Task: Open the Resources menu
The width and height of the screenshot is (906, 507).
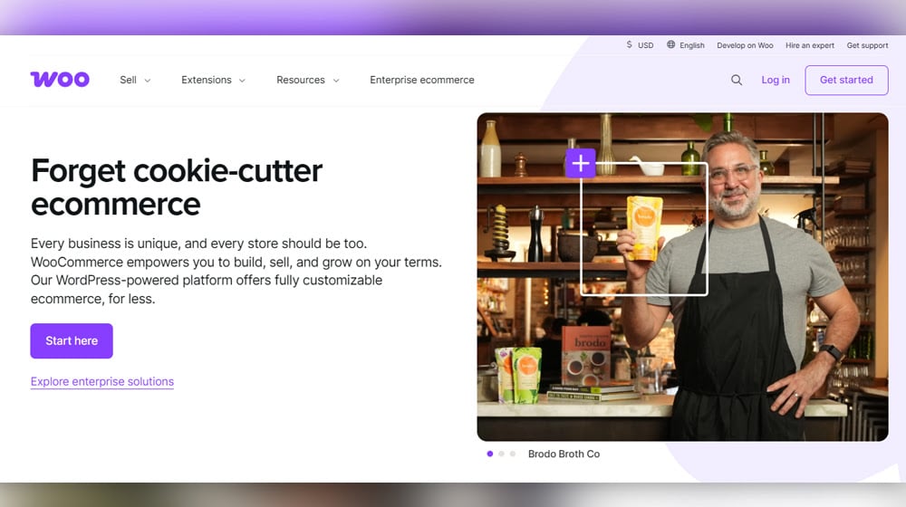Action: click(x=301, y=80)
